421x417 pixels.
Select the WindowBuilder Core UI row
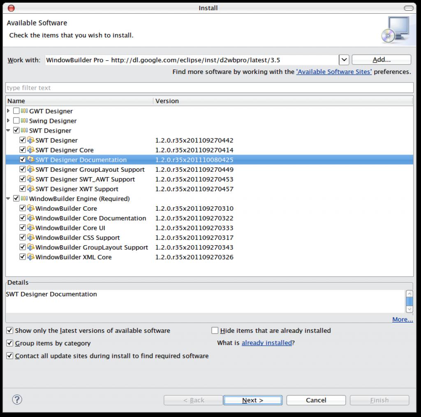[209, 228]
